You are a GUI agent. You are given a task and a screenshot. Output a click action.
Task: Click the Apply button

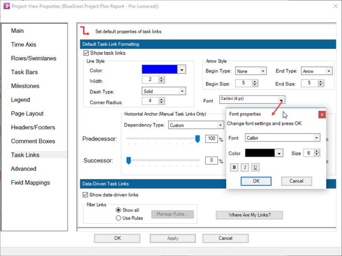coord(173,238)
